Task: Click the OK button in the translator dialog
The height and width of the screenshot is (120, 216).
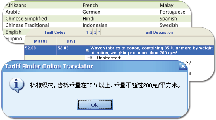Action: pyautogui.click(x=95, y=105)
